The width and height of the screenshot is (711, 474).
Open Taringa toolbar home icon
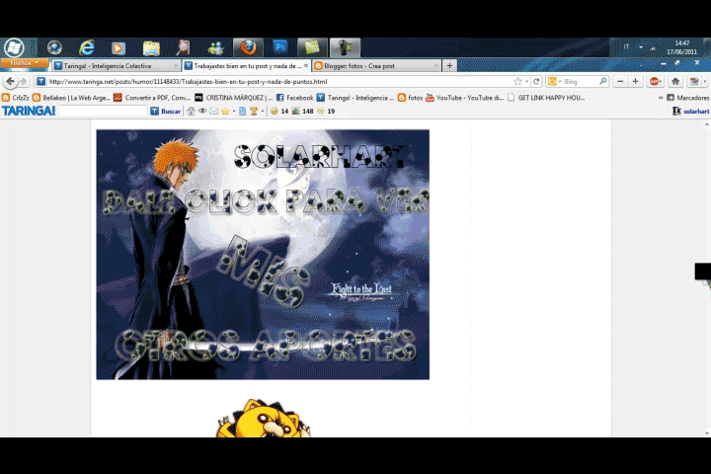pos(191,112)
